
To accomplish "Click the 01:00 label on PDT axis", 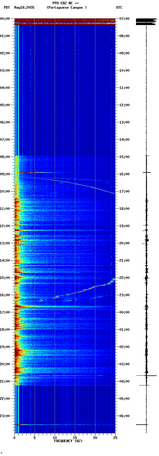I will coord(5,36).
